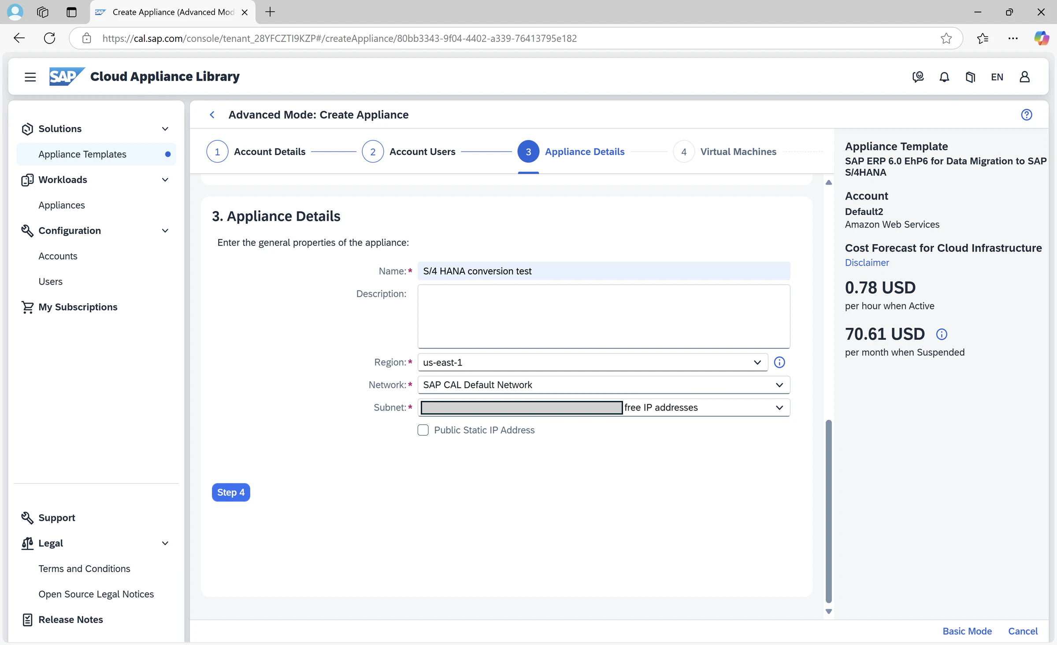Collapse the Legal section chevron

coord(165,543)
